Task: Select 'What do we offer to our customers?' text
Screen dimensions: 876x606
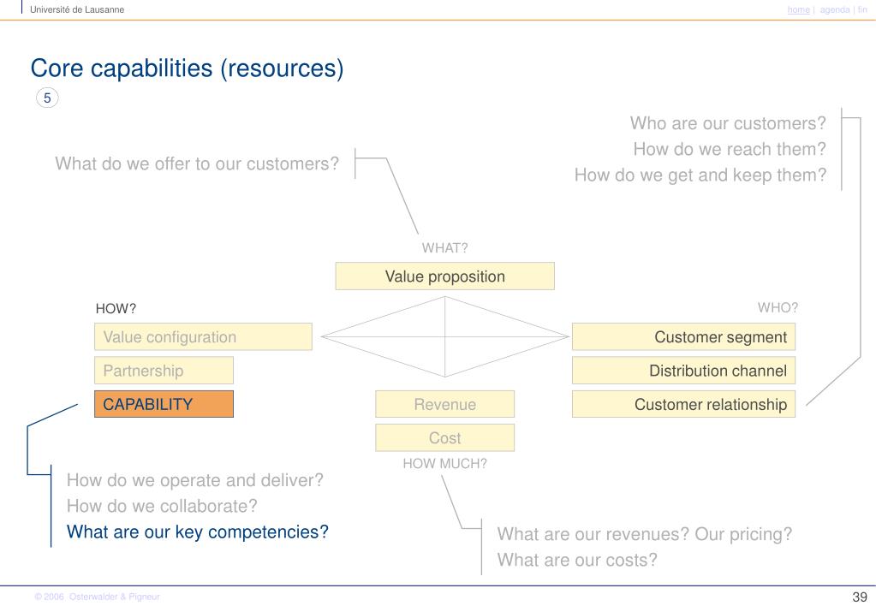Action: pos(197,163)
